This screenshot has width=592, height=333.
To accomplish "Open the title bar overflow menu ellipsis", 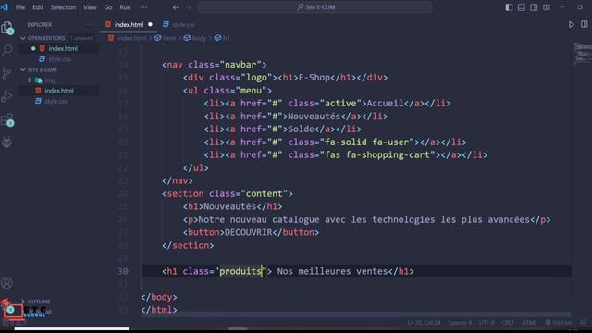I will (x=144, y=7).
